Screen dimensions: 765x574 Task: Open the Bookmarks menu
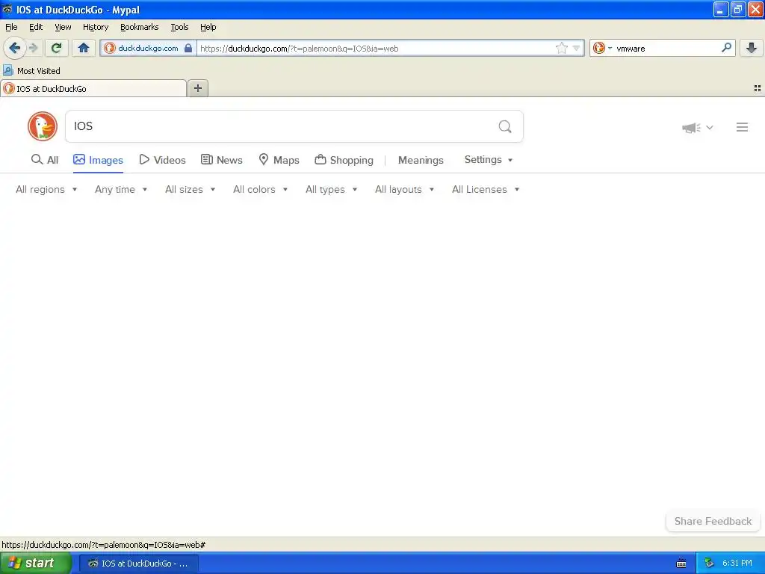[139, 27]
